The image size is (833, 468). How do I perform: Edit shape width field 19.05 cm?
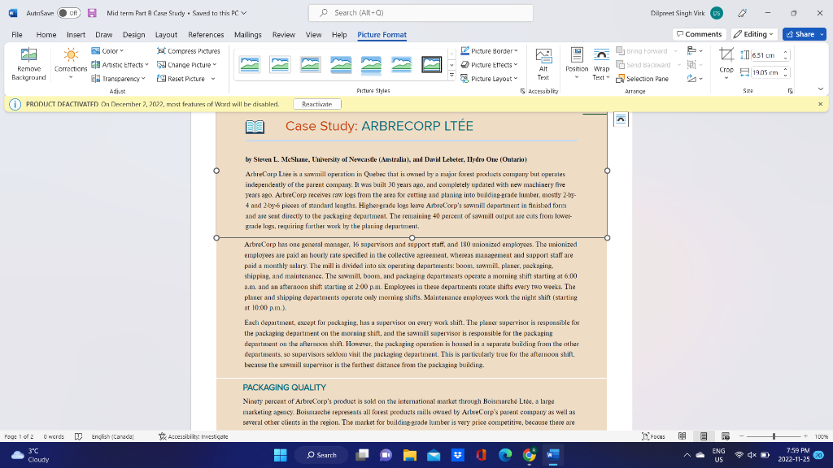[765, 72]
